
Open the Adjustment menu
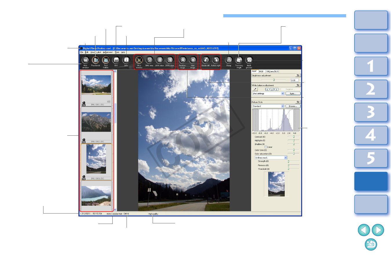(x=108, y=52)
